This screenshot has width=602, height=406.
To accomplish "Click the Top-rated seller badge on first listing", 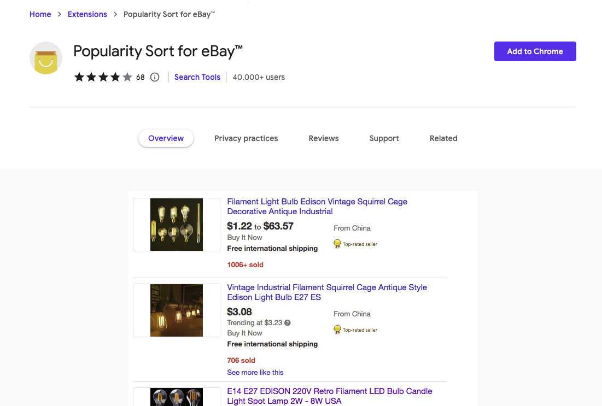I will (x=337, y=243).
